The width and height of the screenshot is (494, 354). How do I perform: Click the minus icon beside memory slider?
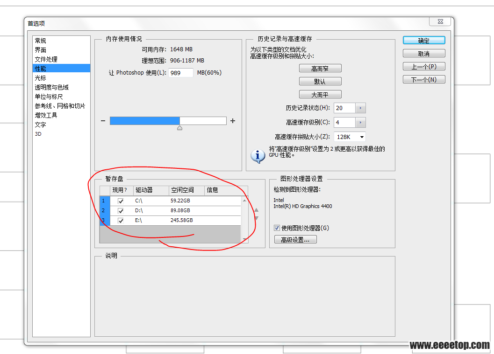pos(103,121)
